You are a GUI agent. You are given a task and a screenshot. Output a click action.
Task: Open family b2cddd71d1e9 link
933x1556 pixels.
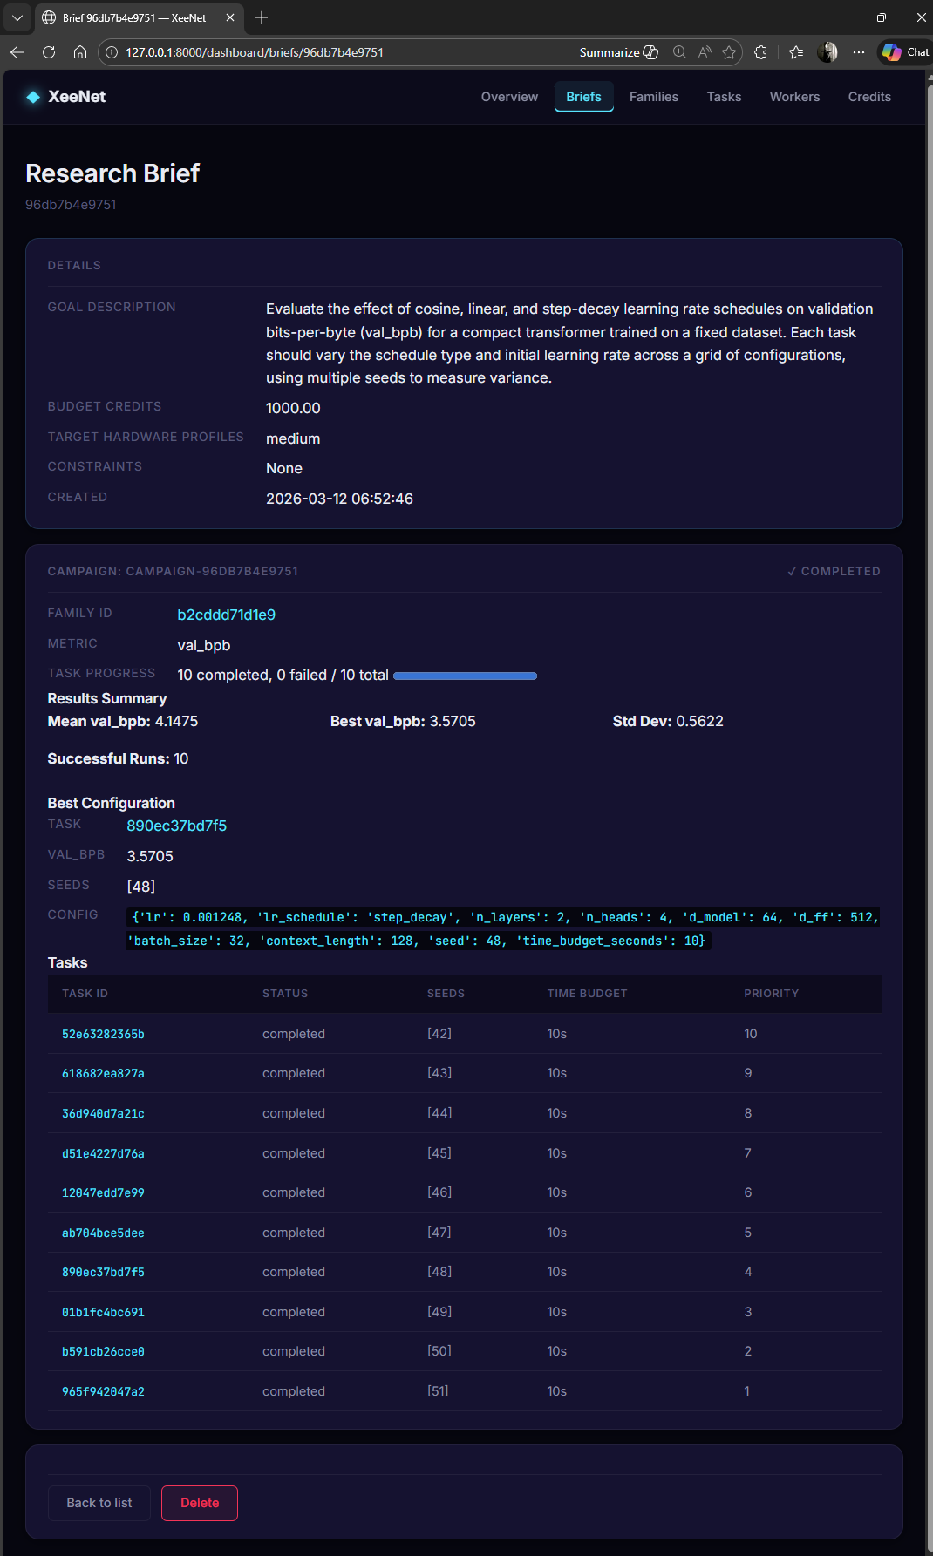coord(226,615)
